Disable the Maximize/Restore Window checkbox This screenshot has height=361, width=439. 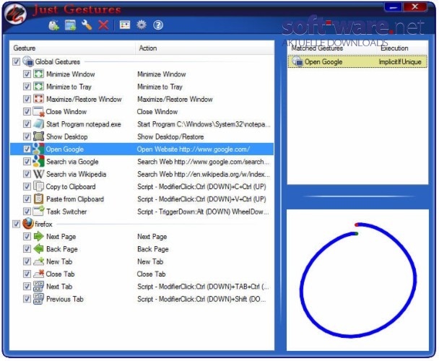(x=27, y=99)
